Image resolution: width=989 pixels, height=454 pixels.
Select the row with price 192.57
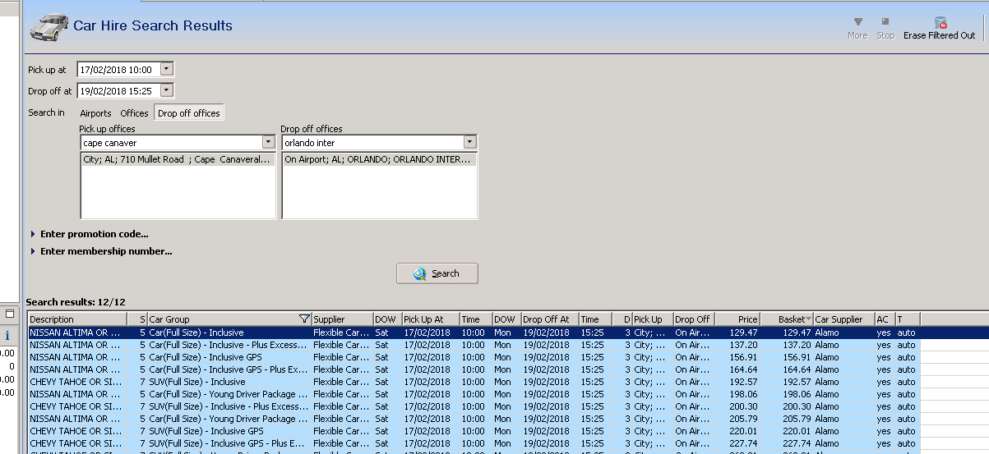473,382
